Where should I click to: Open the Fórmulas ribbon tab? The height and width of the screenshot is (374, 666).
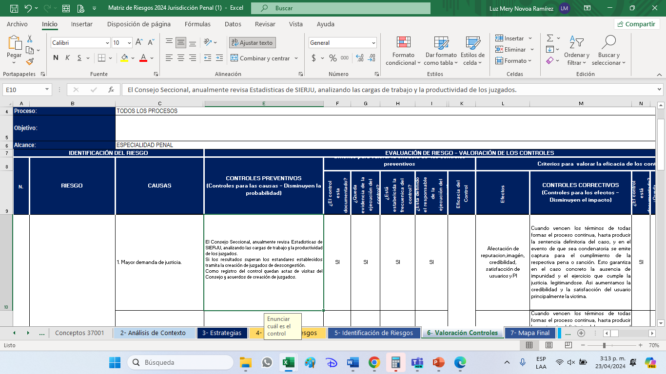(x=197, y=24)
